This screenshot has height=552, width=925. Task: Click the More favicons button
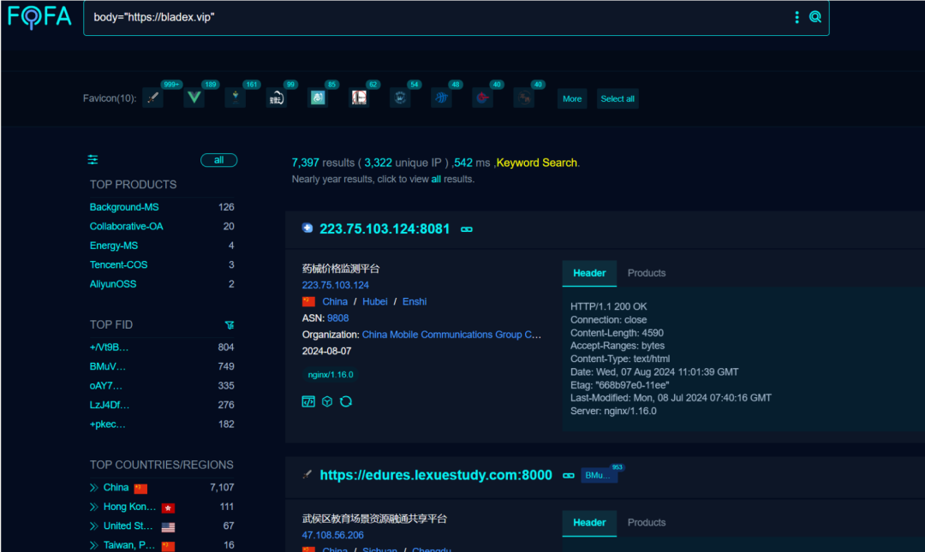pyautogui.click(x=572, y=98)
